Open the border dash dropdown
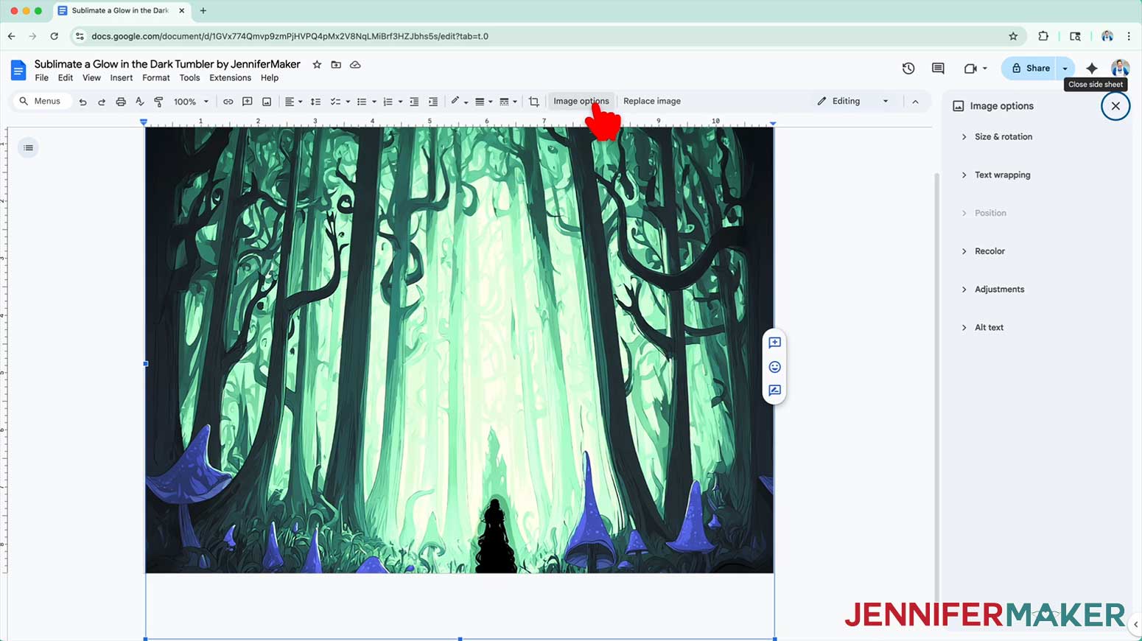The image size is (1142, 641). click(508, 102)
